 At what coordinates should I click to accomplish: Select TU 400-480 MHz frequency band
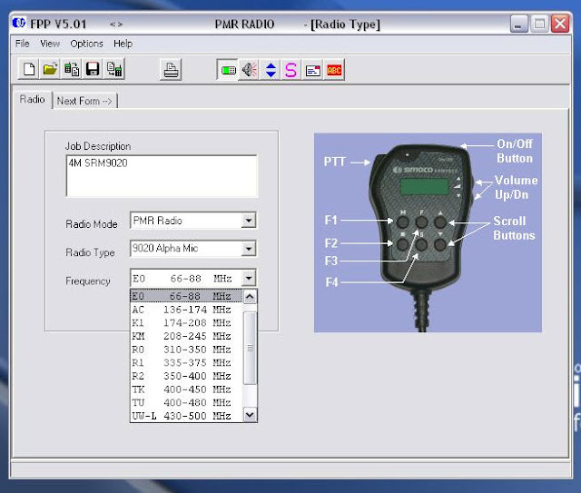pos(186,402)
